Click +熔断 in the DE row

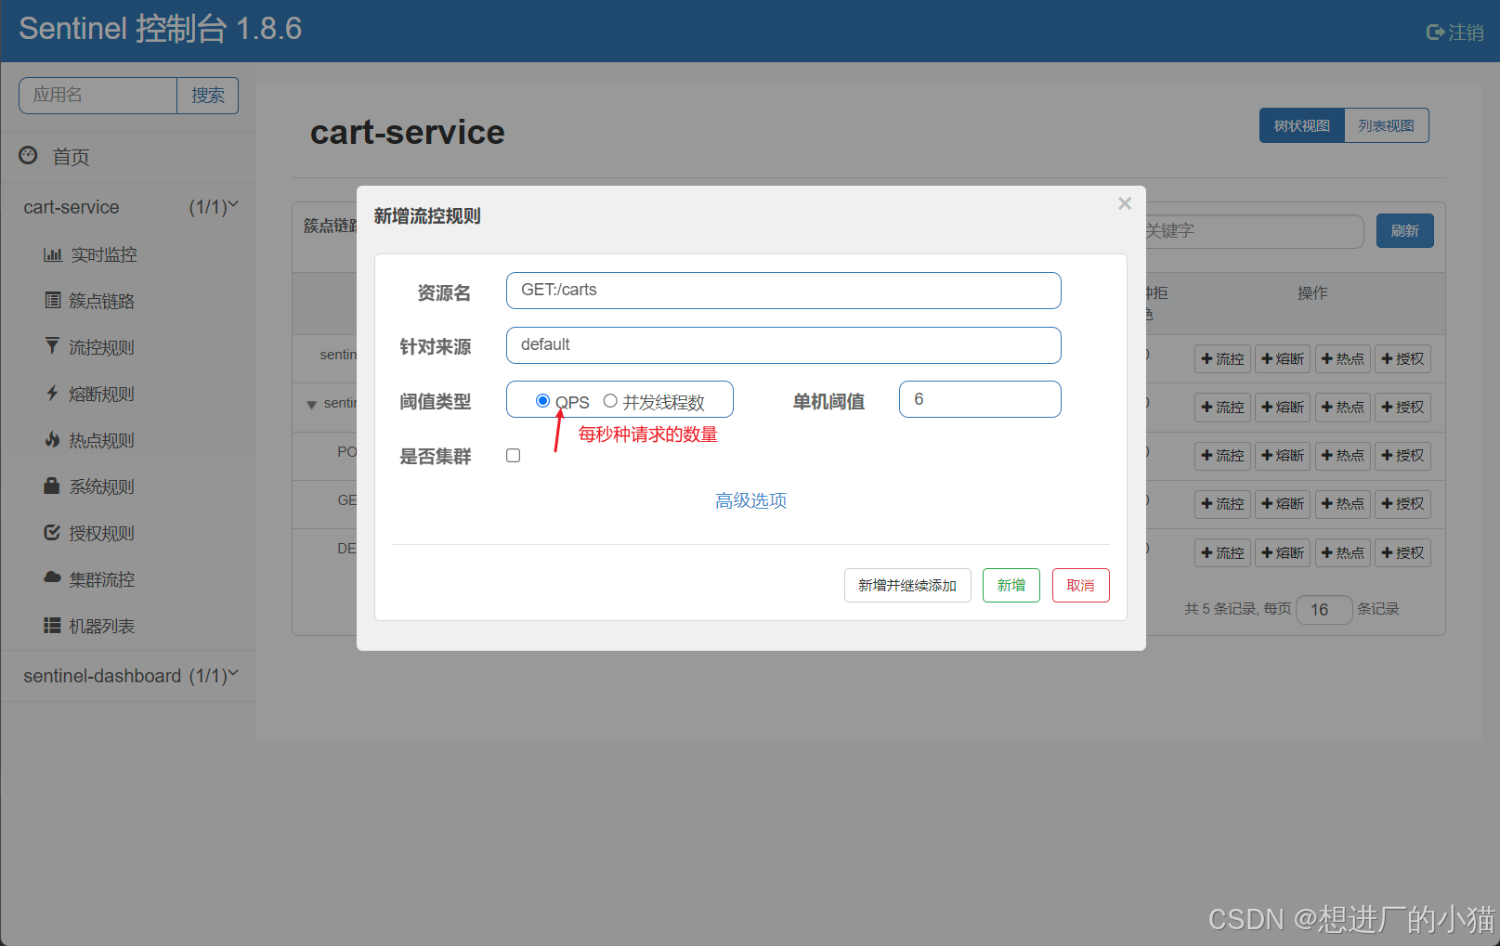1283,552
